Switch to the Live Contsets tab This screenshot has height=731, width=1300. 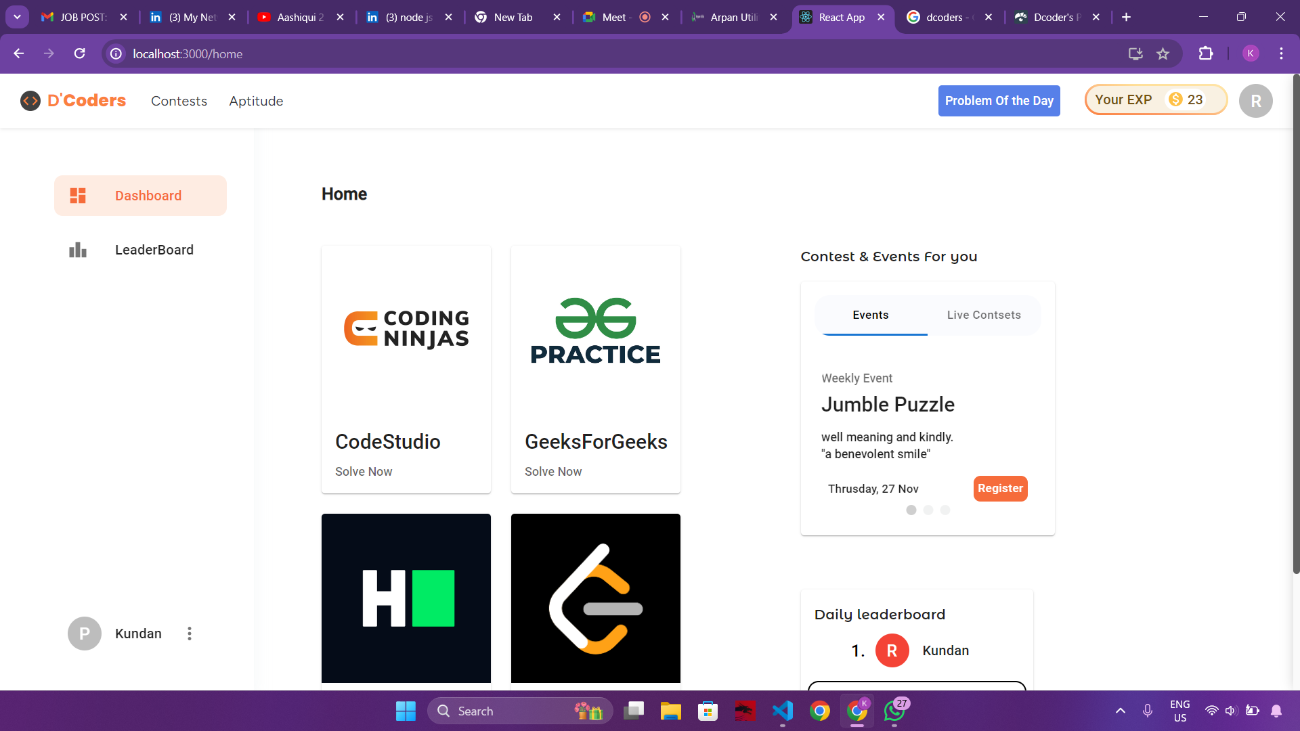983,315
